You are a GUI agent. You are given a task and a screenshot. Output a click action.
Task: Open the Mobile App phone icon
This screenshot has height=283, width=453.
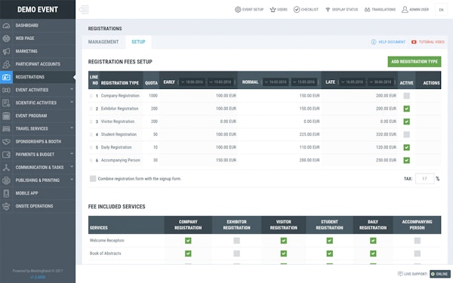pos(6,193)
